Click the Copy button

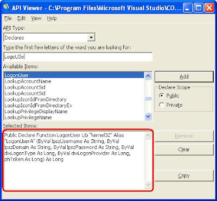(x=184, y=176)
